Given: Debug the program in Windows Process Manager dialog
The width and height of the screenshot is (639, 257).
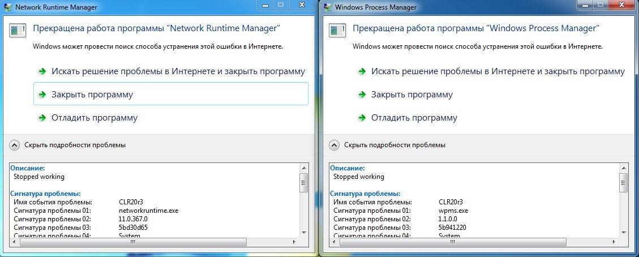Looking at the screenshot, I should (x=491, y=118).
